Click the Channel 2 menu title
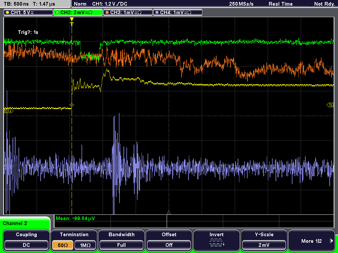Screen dimensions: 338x253 (15, 223)
